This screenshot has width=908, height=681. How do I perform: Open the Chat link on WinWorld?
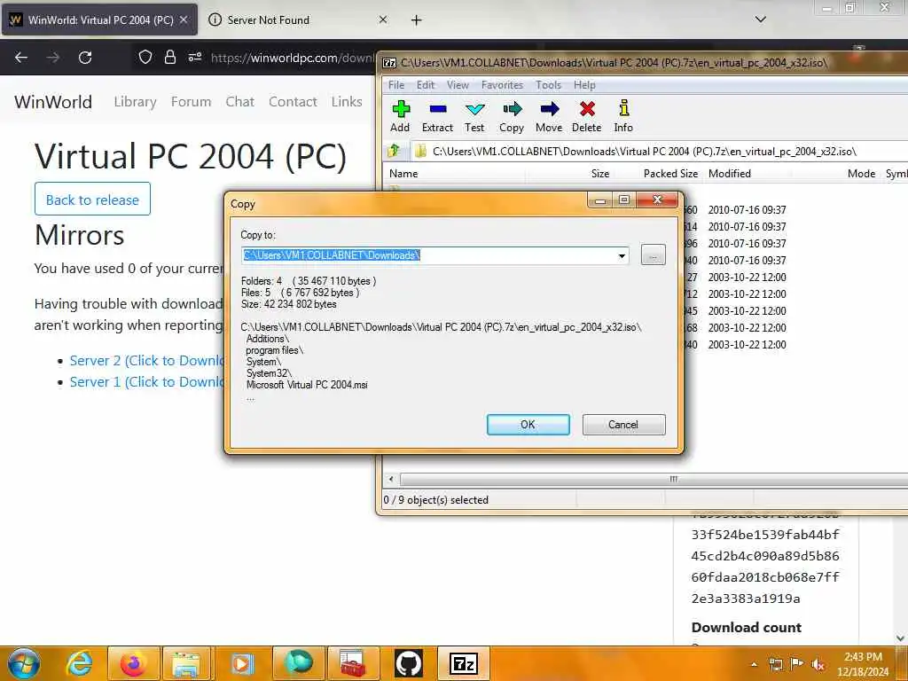239,102
